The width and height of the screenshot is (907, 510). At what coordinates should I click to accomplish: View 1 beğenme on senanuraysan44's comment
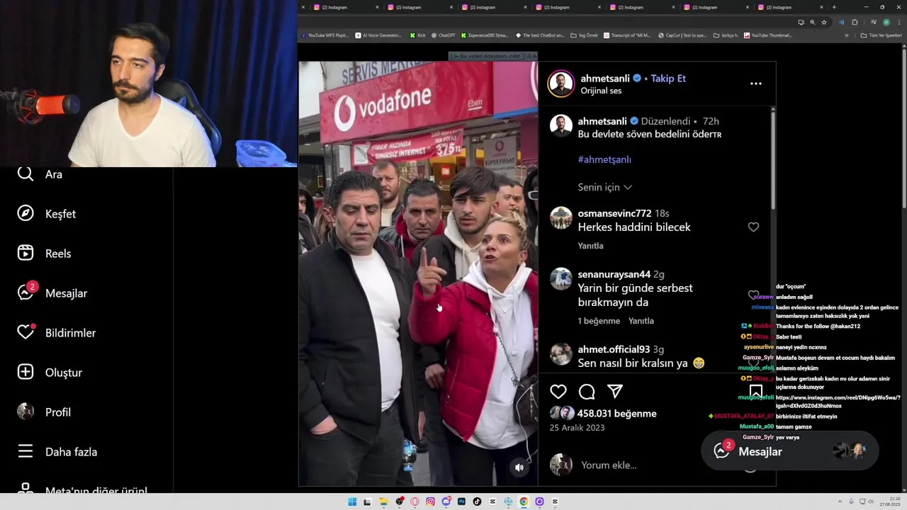[x=599, y=321]
